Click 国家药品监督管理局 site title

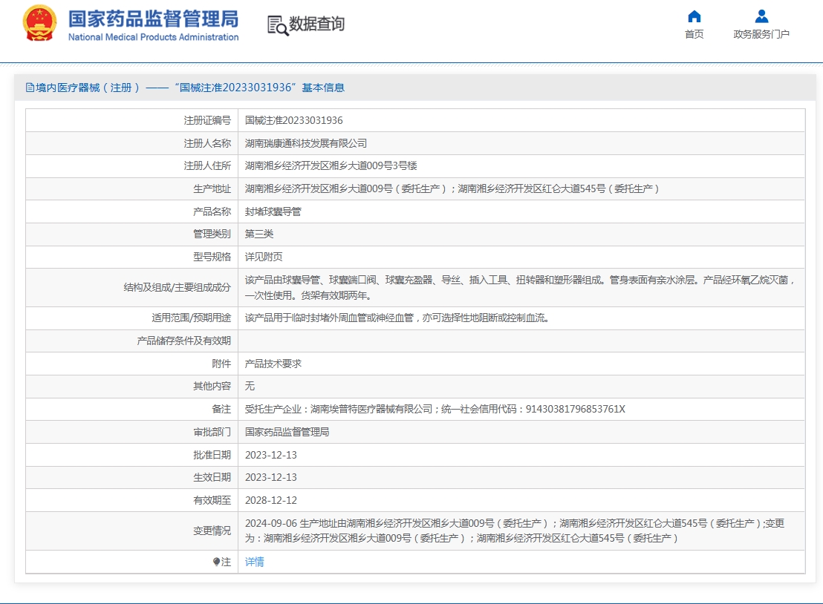153,19
